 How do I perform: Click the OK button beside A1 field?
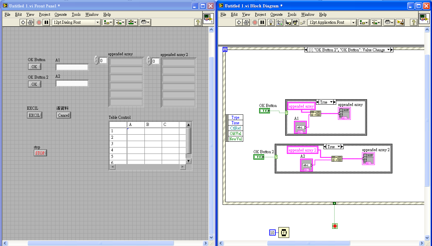point(34,66)
